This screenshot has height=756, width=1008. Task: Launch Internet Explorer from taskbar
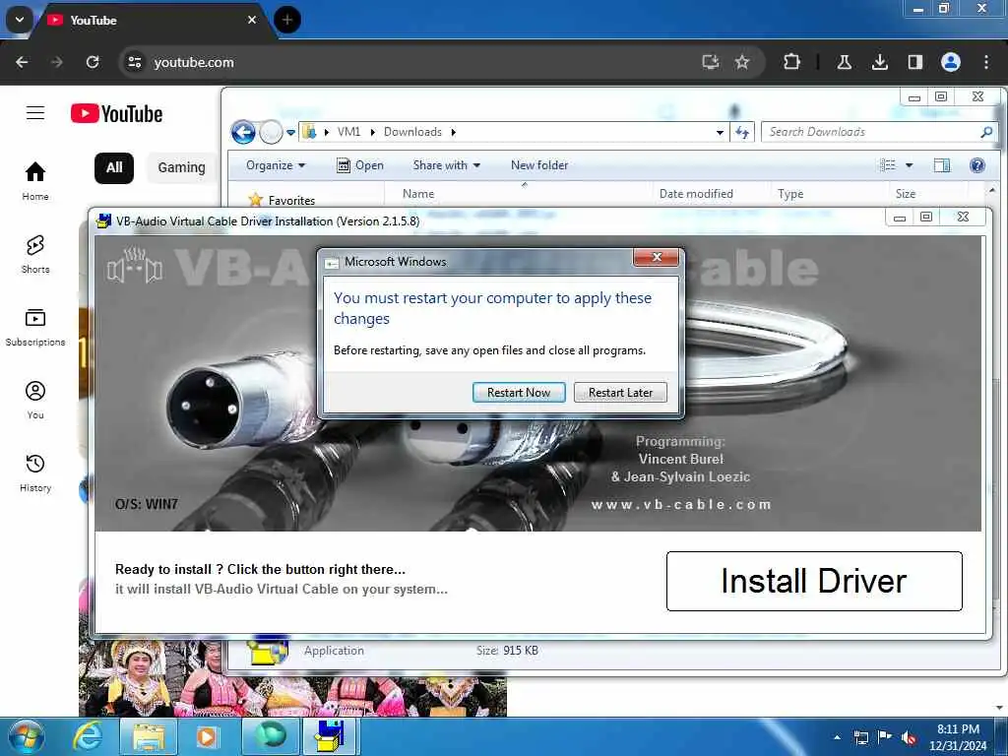tap(87, 736)
